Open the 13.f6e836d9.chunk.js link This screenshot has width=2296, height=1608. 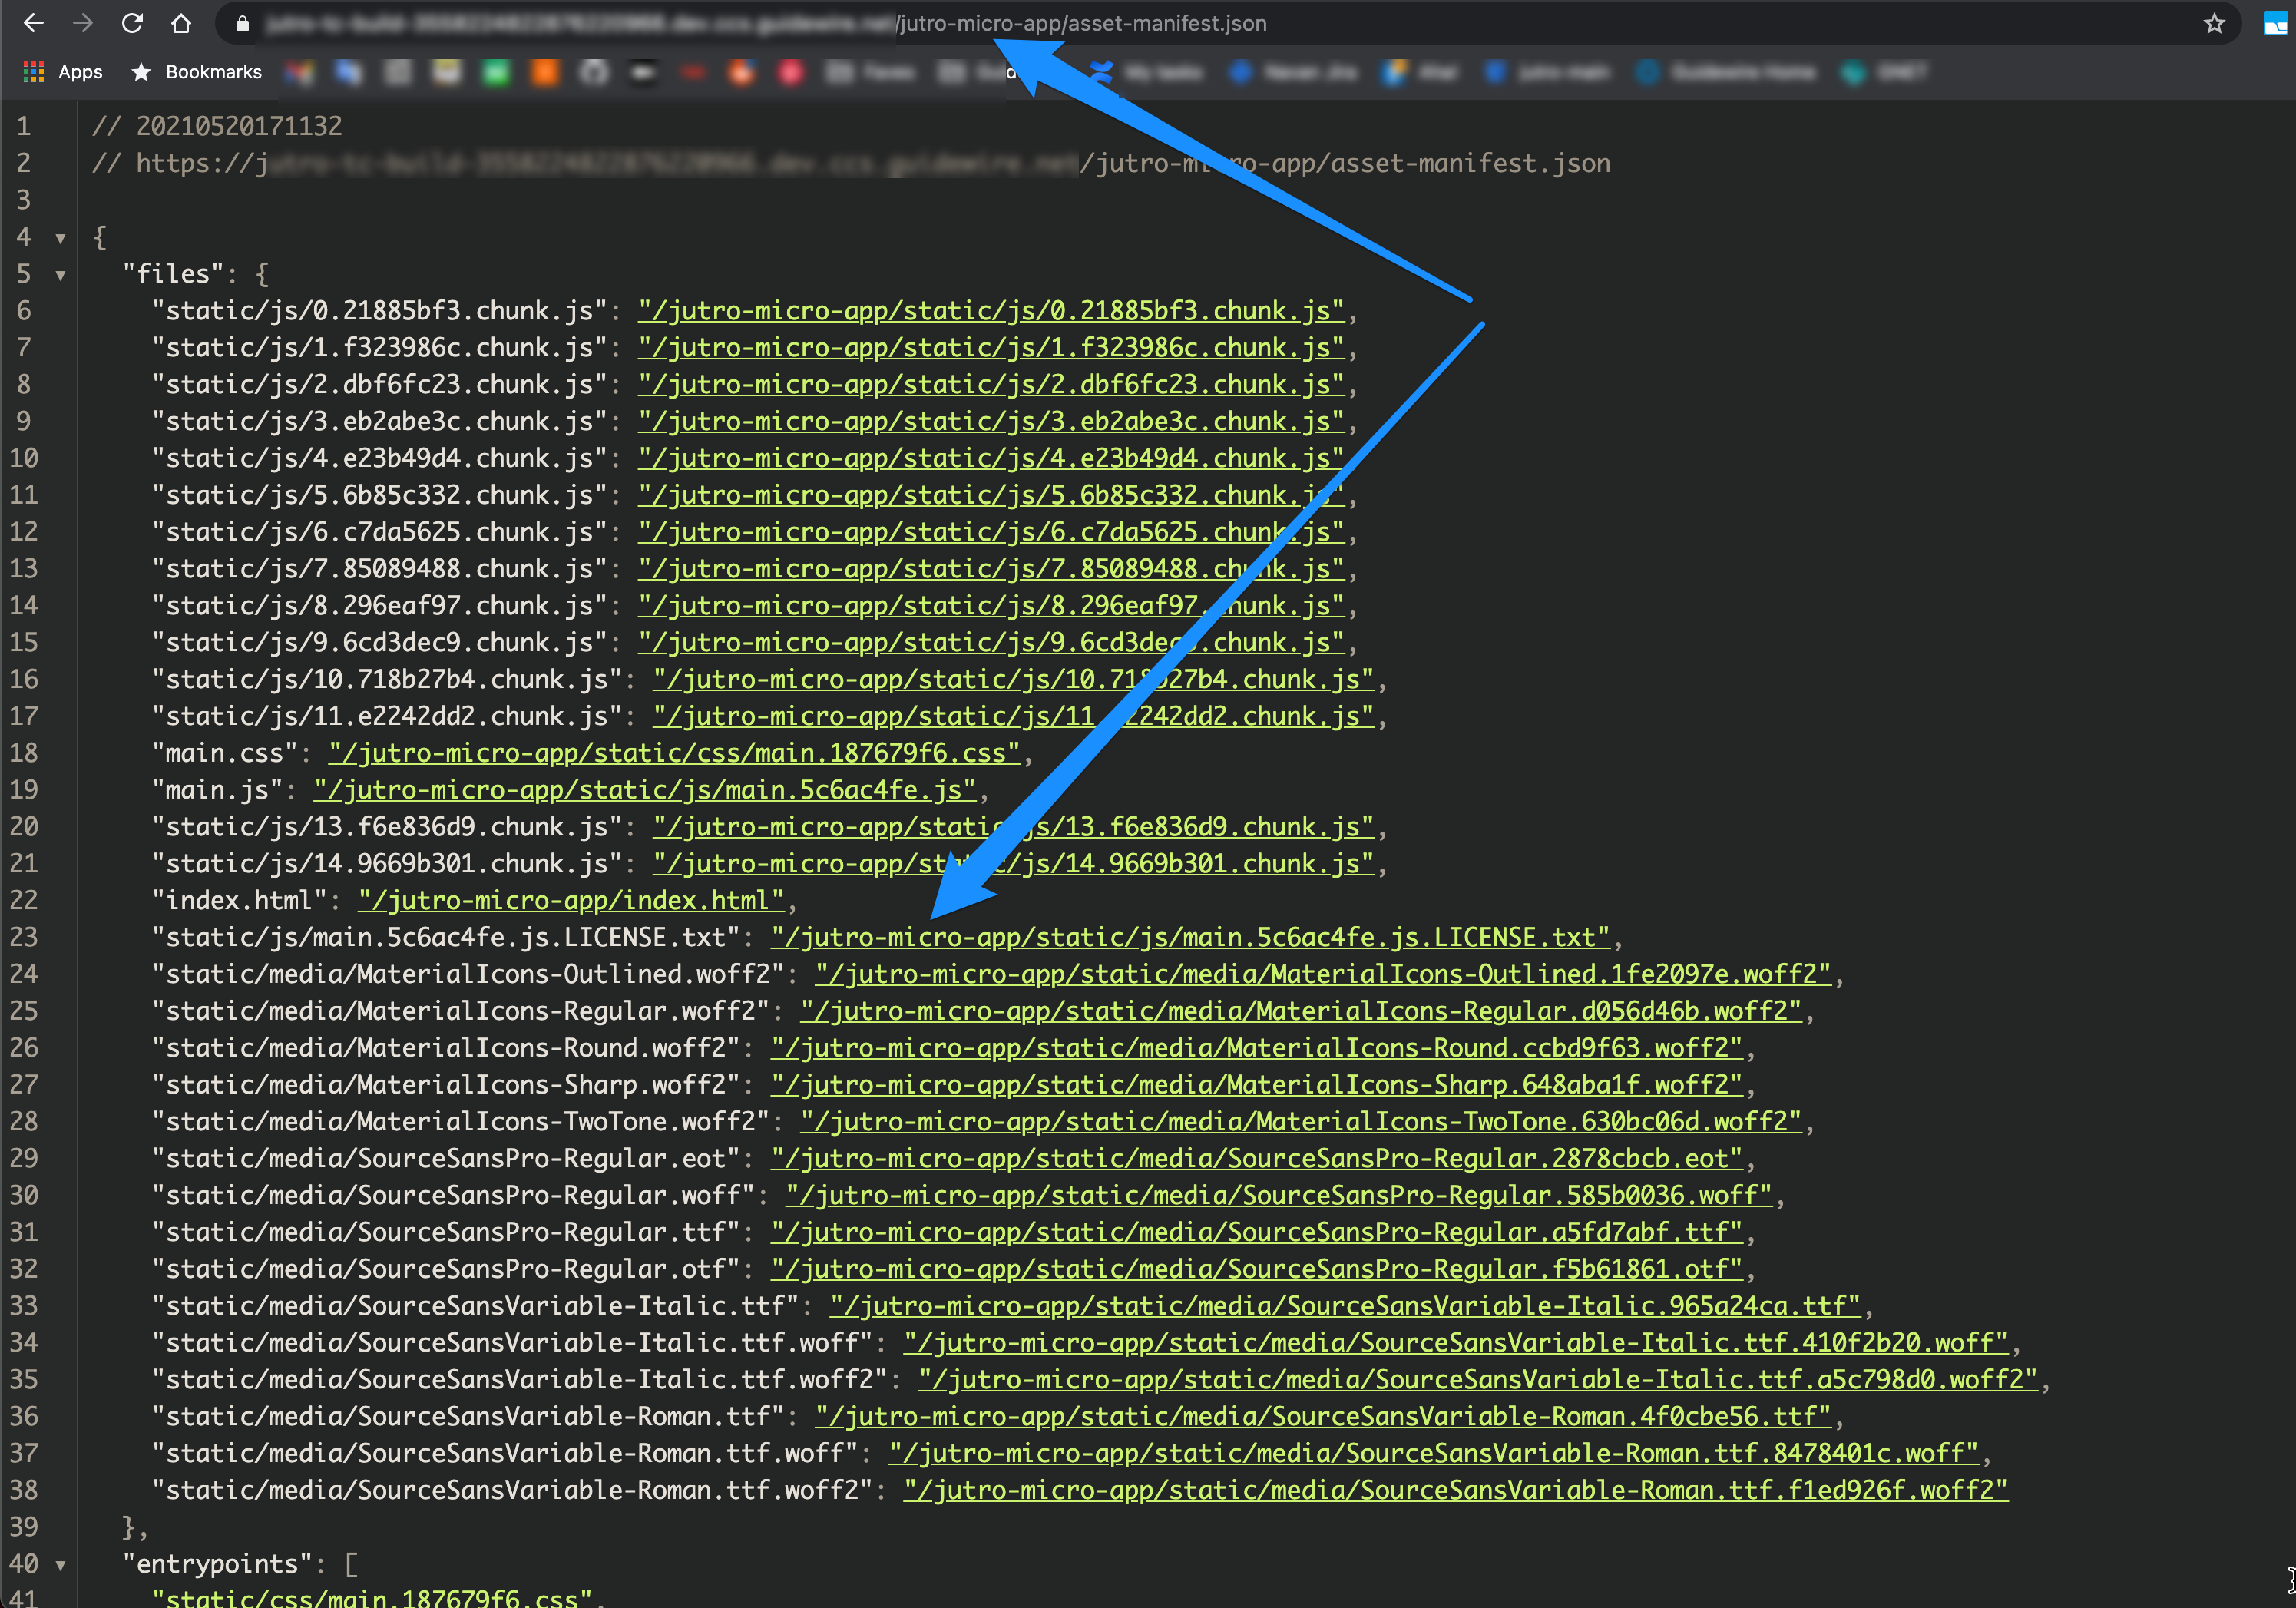1013,827
